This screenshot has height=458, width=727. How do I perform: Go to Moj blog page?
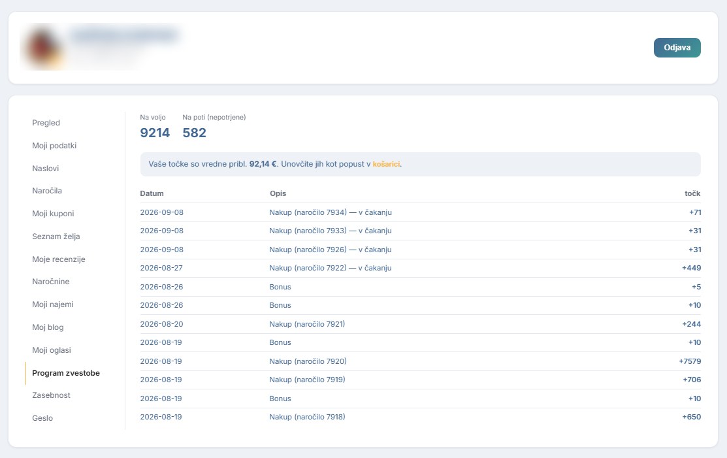[x=48, y=327]
